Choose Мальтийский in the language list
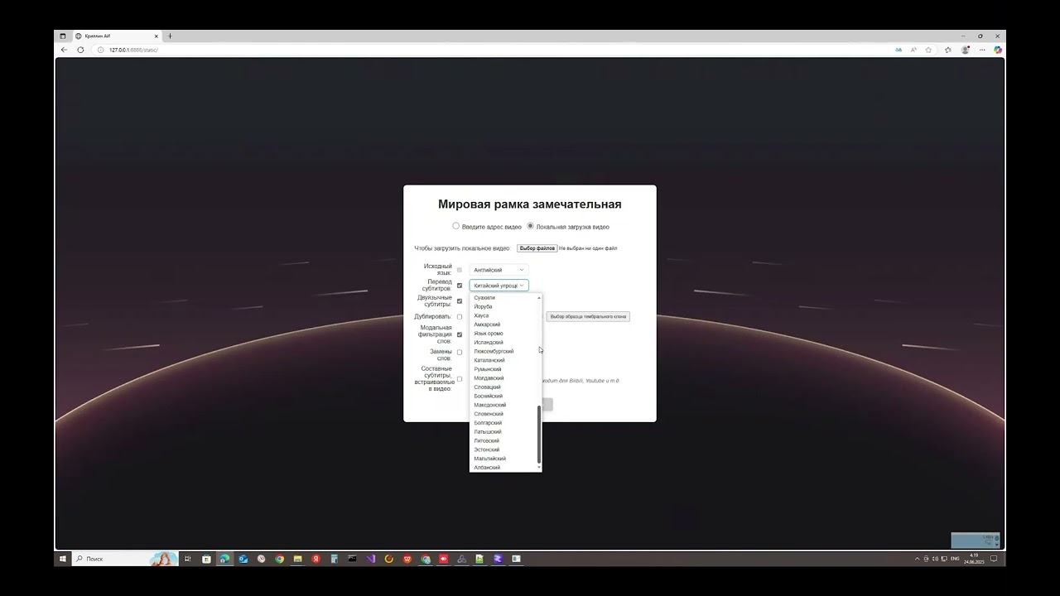The width and height of the screenshot is (1060, 596). click(x=503, y=459)
